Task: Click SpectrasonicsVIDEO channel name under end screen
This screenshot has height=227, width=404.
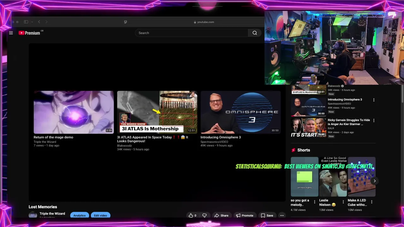Action: (214, 142)
